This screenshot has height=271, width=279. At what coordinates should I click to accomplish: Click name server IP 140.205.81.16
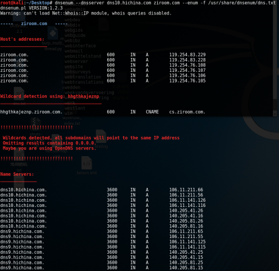[186, 226]
